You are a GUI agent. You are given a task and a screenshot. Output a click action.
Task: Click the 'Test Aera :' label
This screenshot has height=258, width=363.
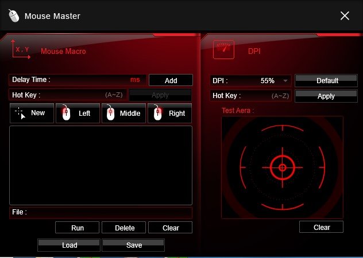point(238,110)
